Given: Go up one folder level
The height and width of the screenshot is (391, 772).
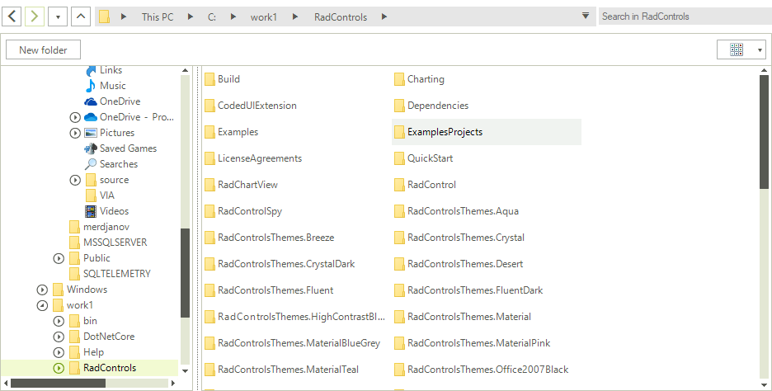Looking at the screenshot, I should (x=81, y=16).
